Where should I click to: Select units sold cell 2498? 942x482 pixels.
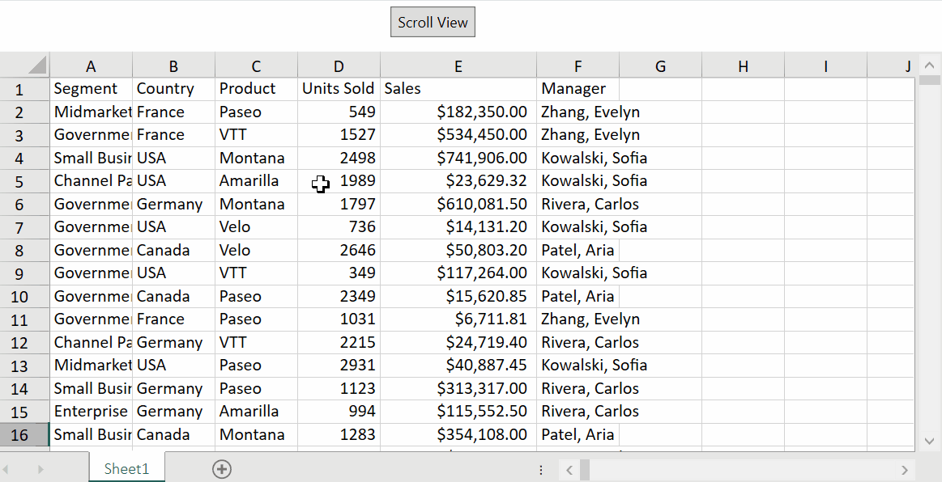339,159
